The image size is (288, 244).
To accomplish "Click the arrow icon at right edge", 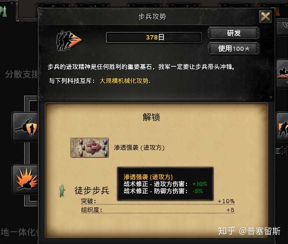I will click(282, 151).
